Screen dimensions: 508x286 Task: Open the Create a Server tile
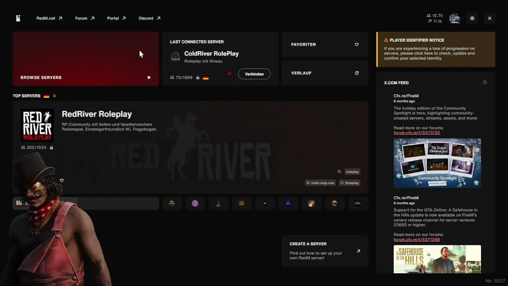(x=325, y=251)
